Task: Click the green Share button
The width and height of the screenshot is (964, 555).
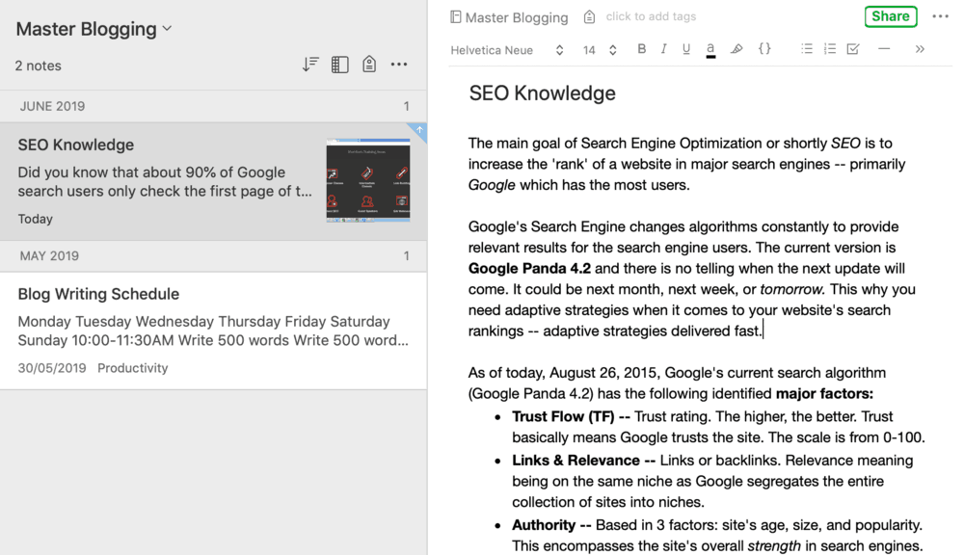Action: (x=890, y=16)
